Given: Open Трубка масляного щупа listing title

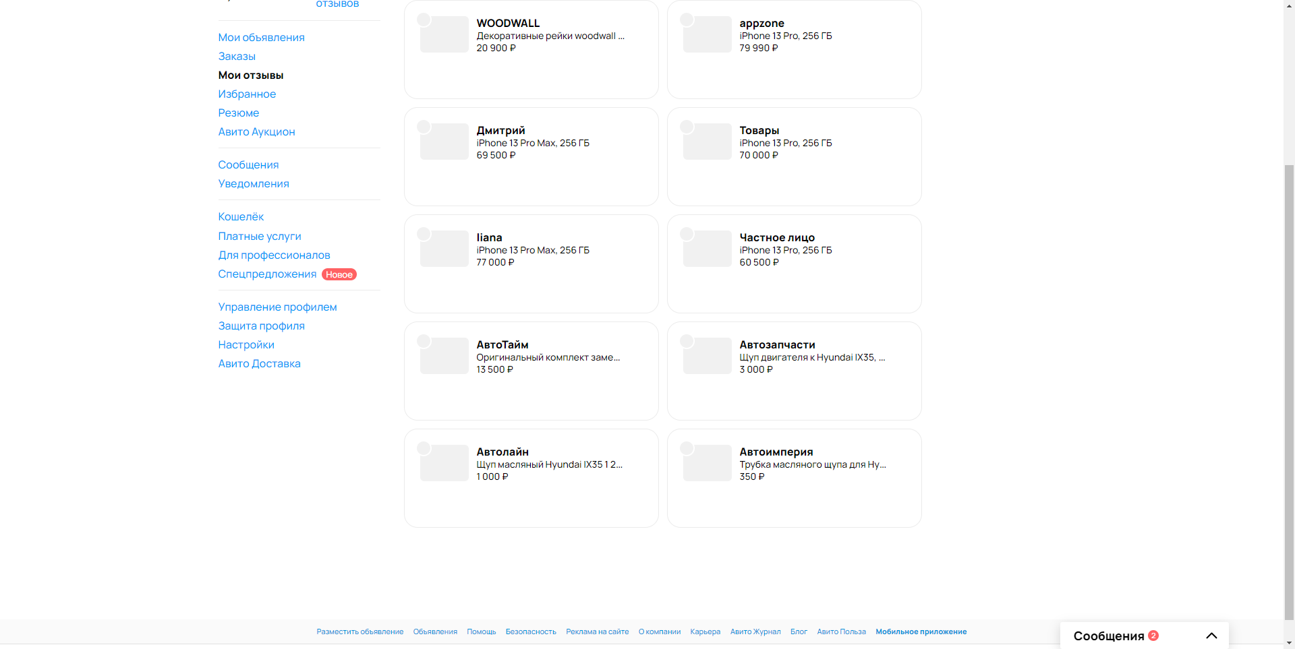Looking at the screenshot, I should (813, 464).
